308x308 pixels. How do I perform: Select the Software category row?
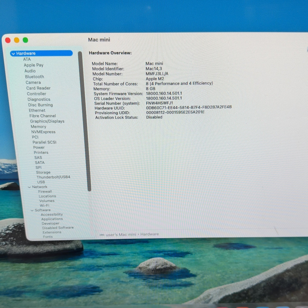pos(43,210)
